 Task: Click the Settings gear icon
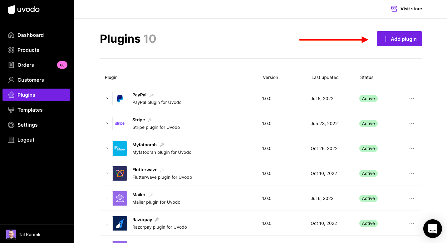coord(11,125)
